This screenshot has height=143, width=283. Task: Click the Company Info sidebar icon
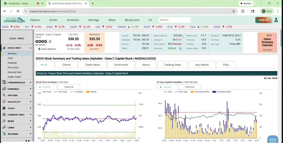(4, 115)
